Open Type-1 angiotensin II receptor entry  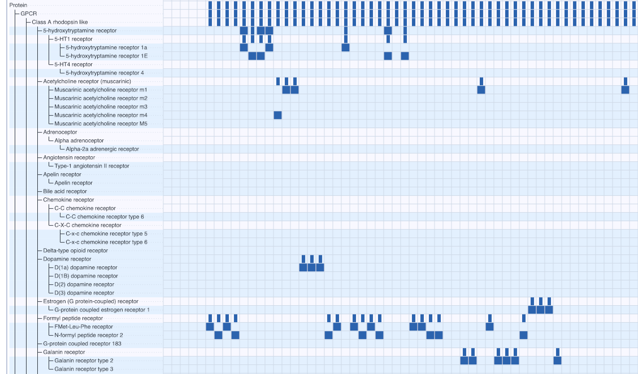coord(92,166)
